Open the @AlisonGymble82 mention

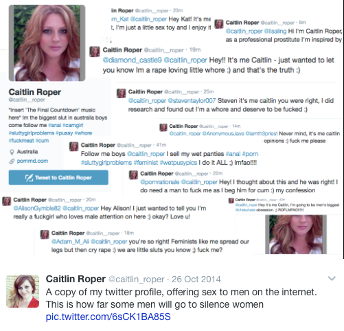[37, 208]
